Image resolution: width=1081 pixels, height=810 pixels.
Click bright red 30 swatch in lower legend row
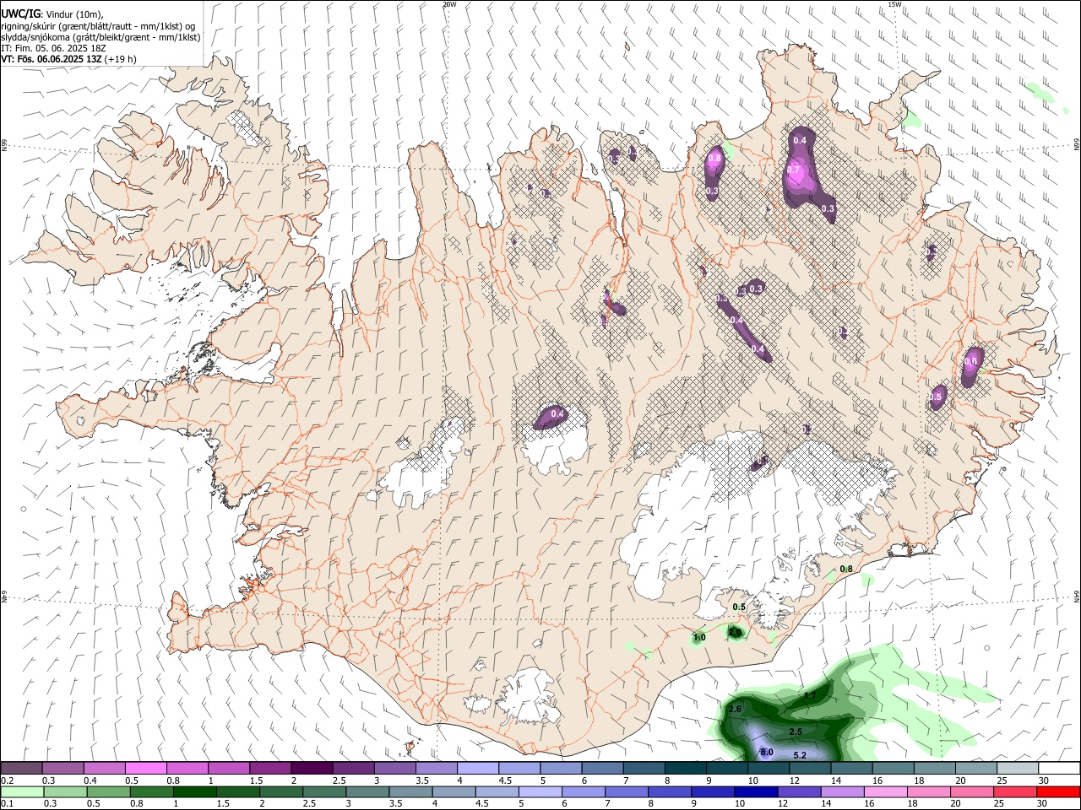[1058, 791]
